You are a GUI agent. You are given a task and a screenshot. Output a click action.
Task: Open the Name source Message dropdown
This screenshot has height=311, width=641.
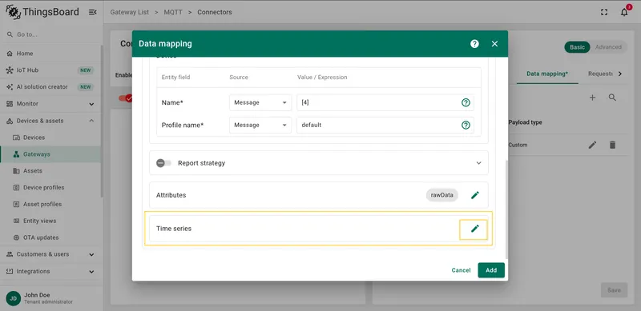coord(260,102)
